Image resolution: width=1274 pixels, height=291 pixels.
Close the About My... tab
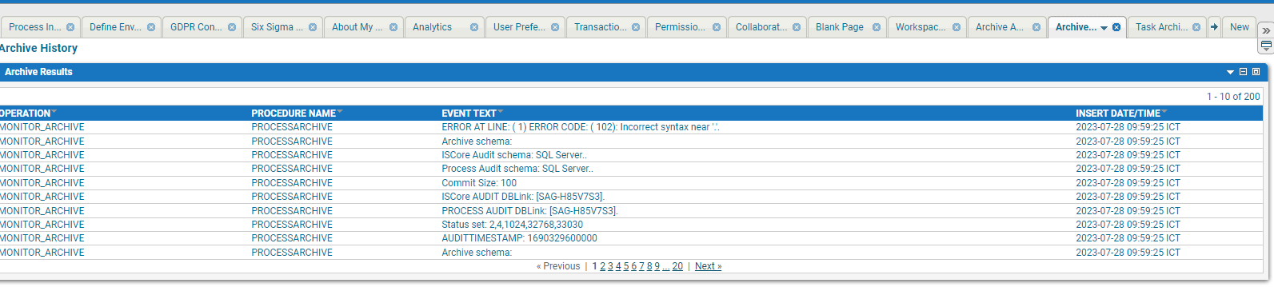click(x=393, y=27)
